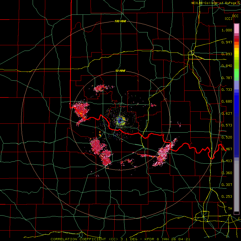Click the 100 NMI range ring label
Image resolution: width=241 pixels, height=241 pixels.
(120, 21)
